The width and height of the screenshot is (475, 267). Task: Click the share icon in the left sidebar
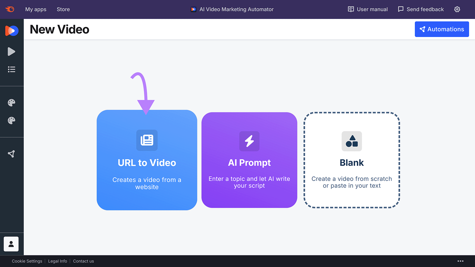pos(11,153)
